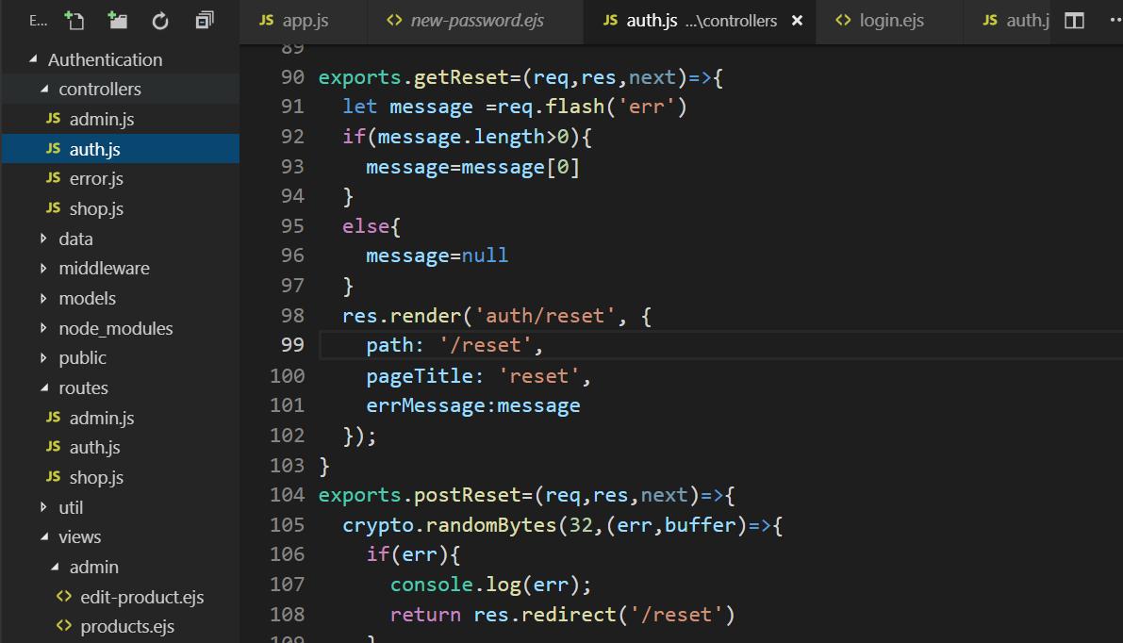Viewport: 1123px width, 643px height.
Task: Collapse the controllers folder
Action: (44, 89)
